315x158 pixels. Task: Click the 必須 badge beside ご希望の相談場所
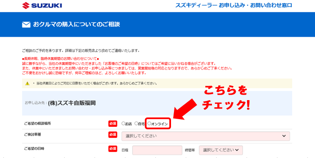[x=113, y=124]
